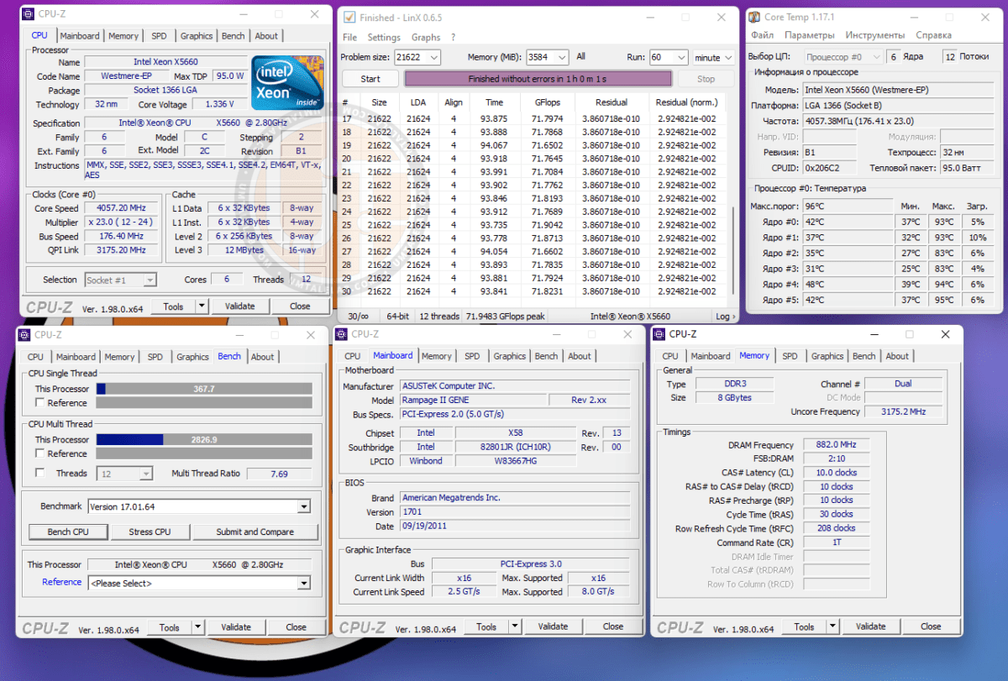
Task: Click the manufacturer 'ASUSTeK Computer INC.'
Action: pyautogui.click(x=513, y=386)
